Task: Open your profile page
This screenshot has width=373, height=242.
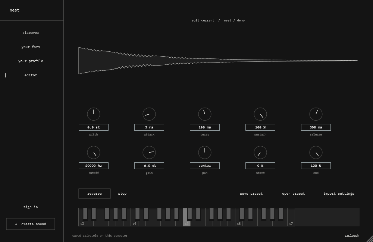Action: pos(31,61)
